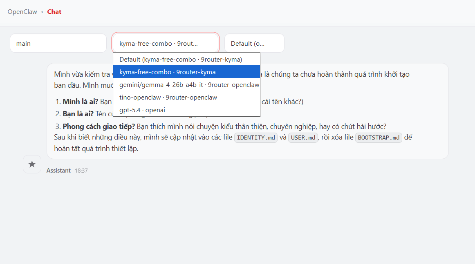Open the Chat breadcrumb page
Screen dimensions: 475x264
click(x=54, y=12)
